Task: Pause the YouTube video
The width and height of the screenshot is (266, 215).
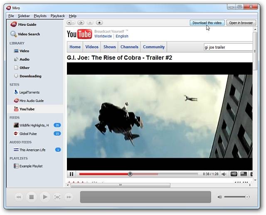Action: point(71,174)
